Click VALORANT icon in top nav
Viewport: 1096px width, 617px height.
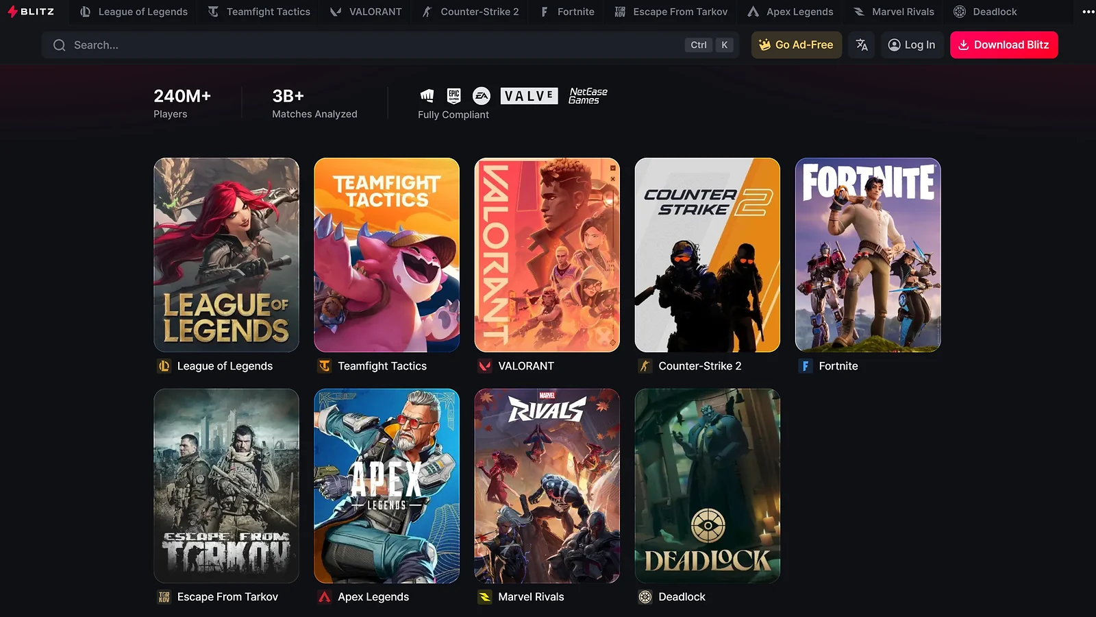[x=336, y=12]
